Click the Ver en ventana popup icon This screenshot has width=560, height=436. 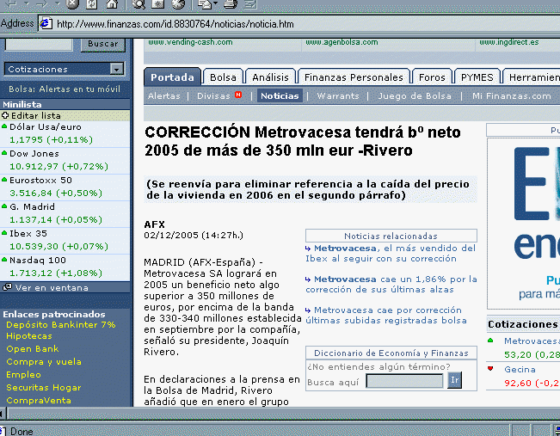(x=8, y=287)
